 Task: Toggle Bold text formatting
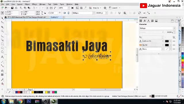coord(112,13)
